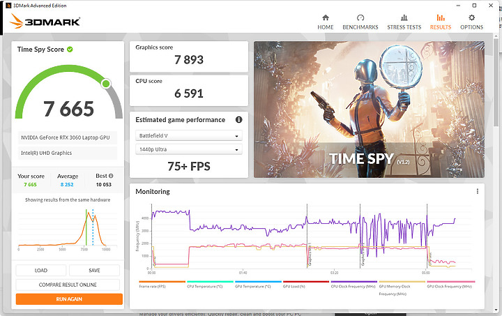The width and height of the screenshot is (502, 316).
Task: Click the SAVE button
Action: point(94,270)
